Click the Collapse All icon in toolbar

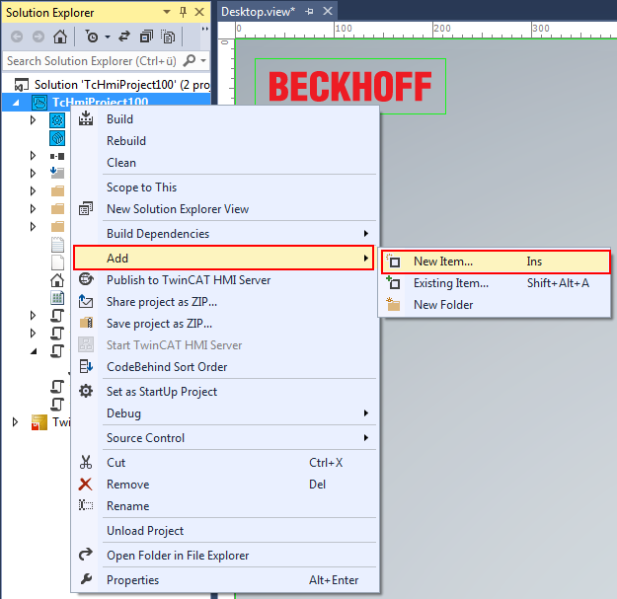coord(146,37)
